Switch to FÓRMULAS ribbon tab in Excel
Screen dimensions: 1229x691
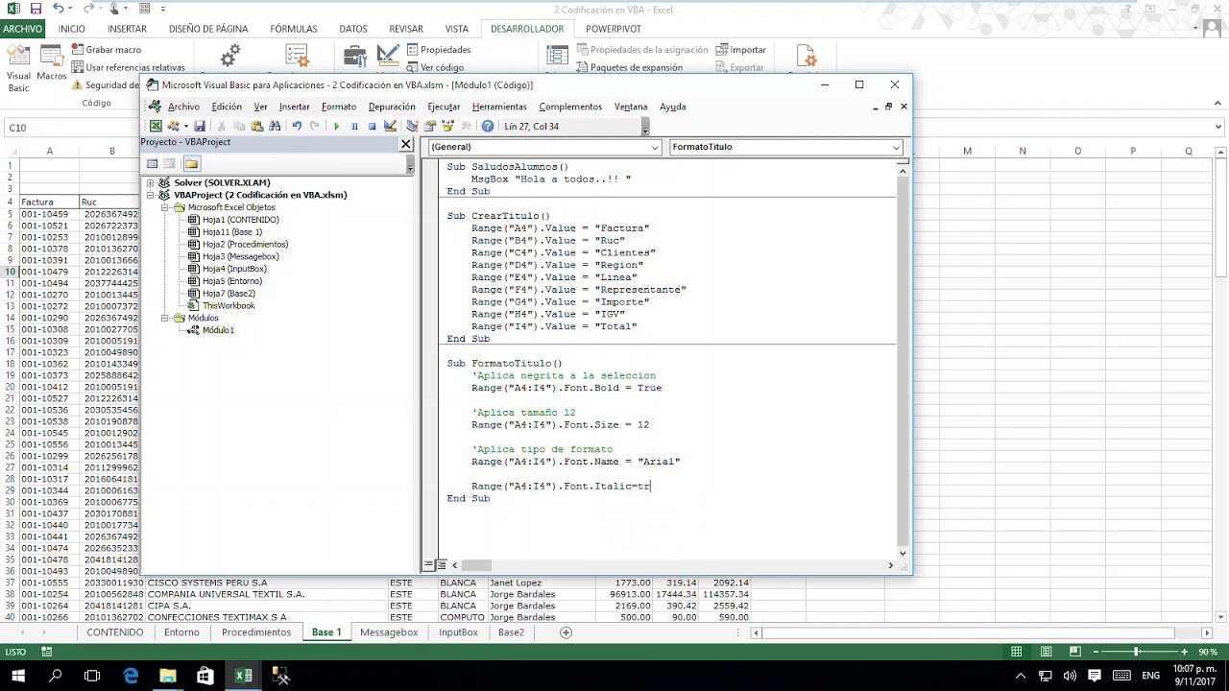(x=293, y=29)
